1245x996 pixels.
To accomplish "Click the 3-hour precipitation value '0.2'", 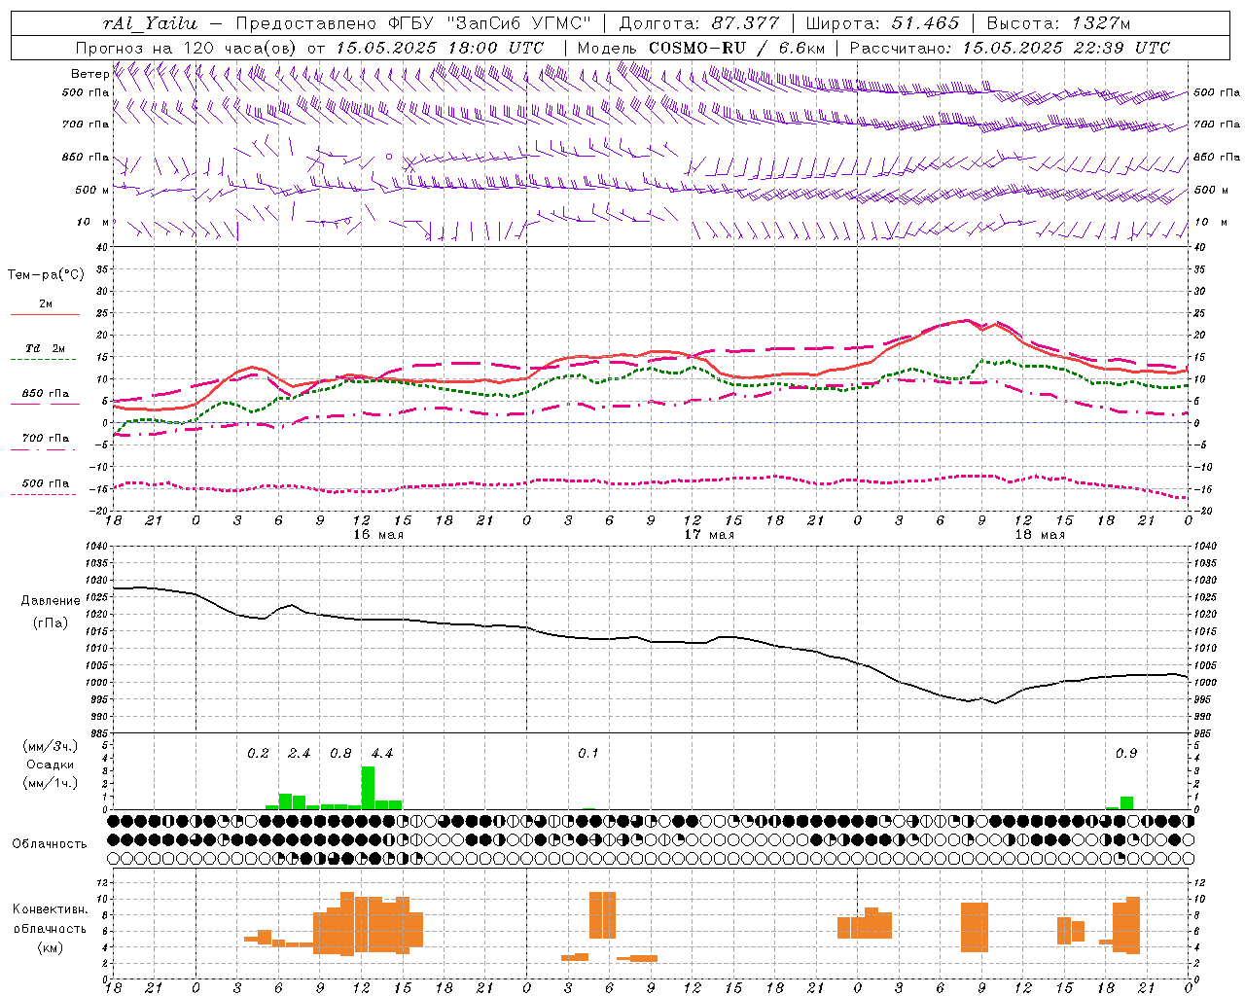I will point(258,754).
